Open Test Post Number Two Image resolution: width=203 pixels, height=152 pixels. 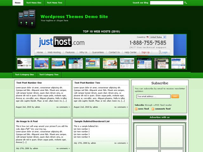pyautogui.click(x=87, y=83)
